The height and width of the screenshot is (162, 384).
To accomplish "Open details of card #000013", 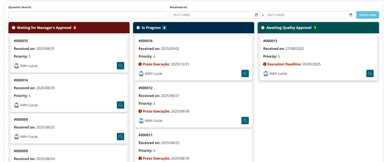I will (x=370, y=73).
